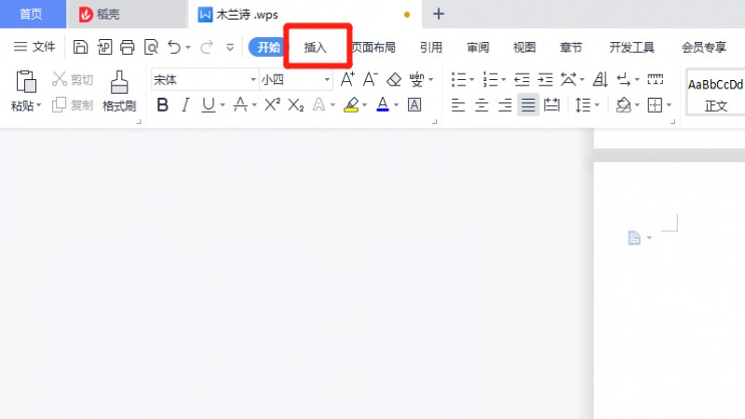Open font dialog launcher corner
This screenshot has width=745, height=419.
pos(434,122)
